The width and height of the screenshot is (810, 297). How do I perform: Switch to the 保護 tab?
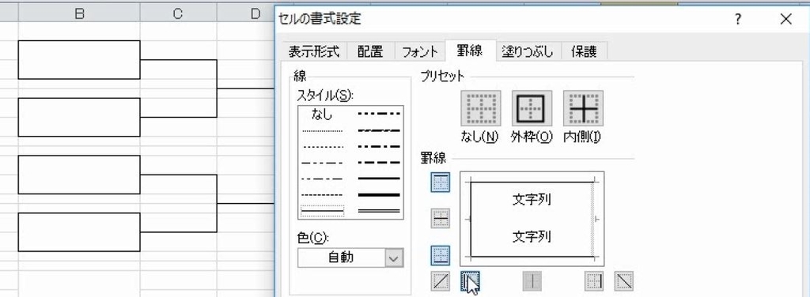(x=584, y=51)
